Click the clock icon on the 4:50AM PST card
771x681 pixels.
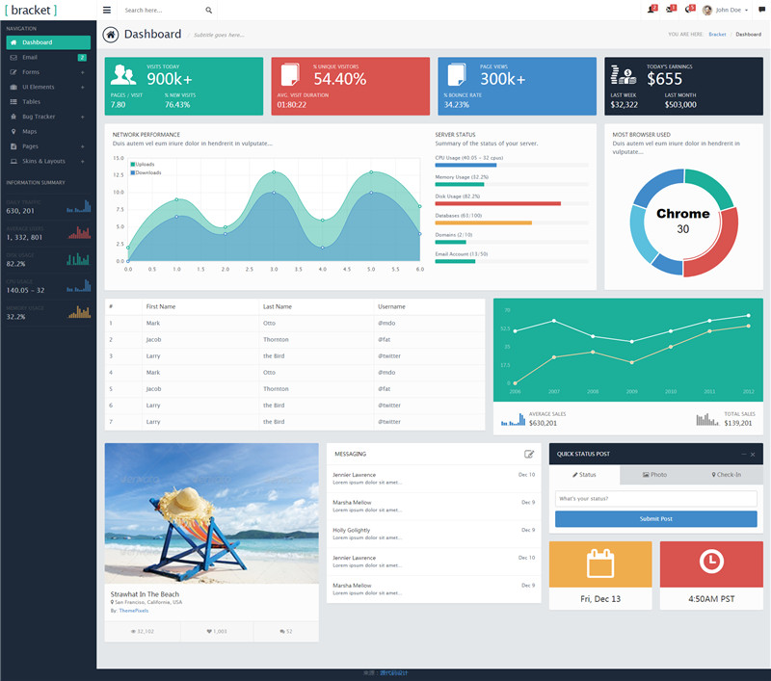(711, 563)
